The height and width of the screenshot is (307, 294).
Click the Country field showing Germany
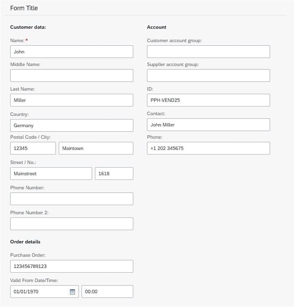point(71,125)
